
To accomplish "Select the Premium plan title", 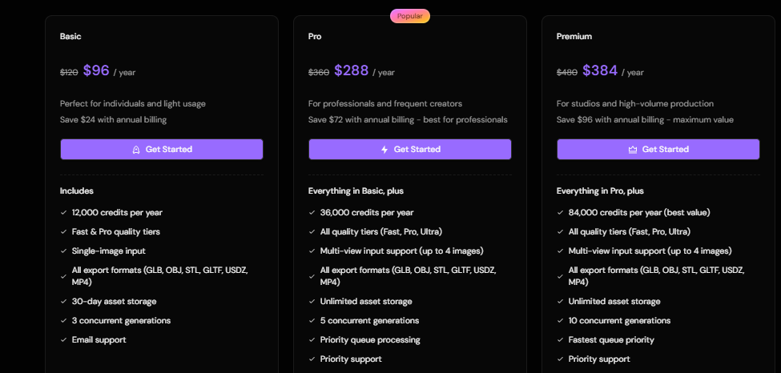I will coord(574,37).
